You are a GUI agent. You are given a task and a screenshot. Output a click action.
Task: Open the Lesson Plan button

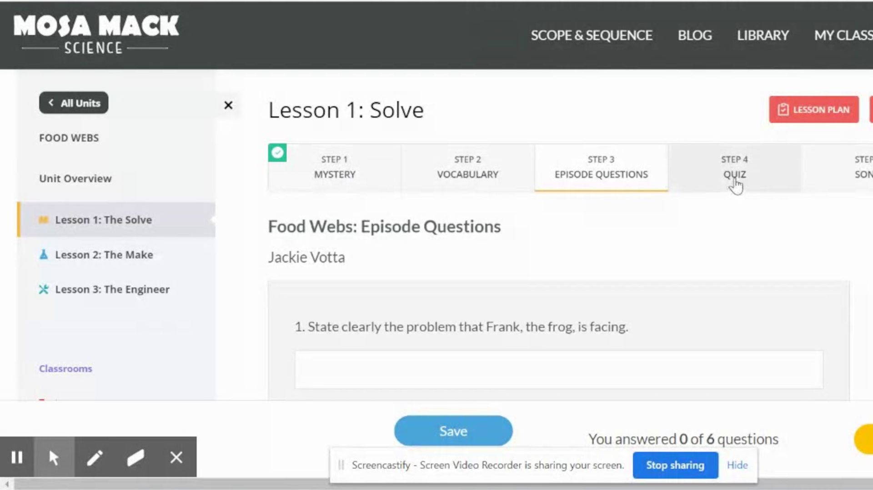pos(814,109)
